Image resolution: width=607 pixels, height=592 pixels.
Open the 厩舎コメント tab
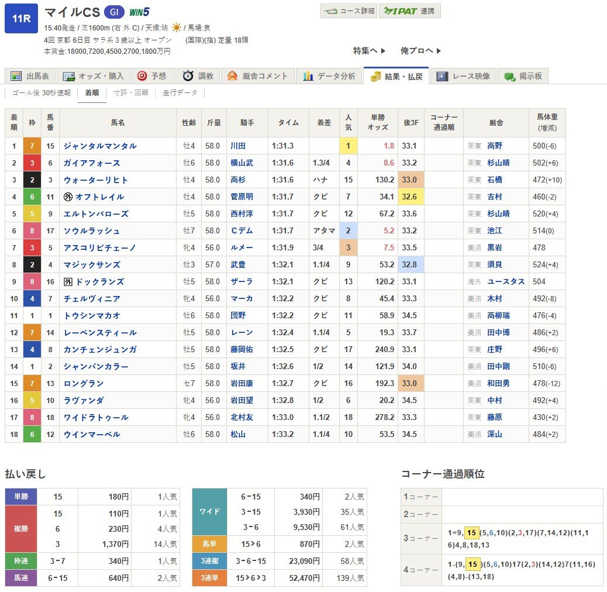[258, 76]
